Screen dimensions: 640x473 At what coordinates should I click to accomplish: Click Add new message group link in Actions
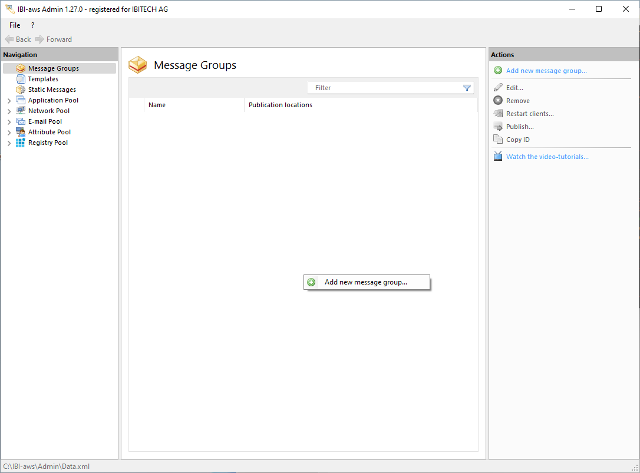(x=546, y=71)
